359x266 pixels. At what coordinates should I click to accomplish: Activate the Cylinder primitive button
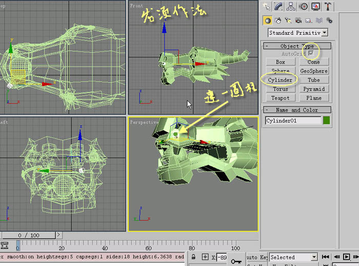281,80
